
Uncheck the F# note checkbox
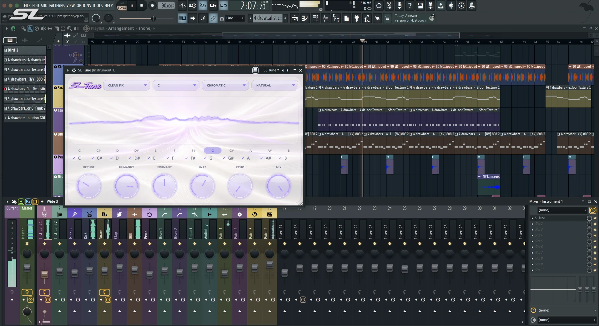pos(186,158)
